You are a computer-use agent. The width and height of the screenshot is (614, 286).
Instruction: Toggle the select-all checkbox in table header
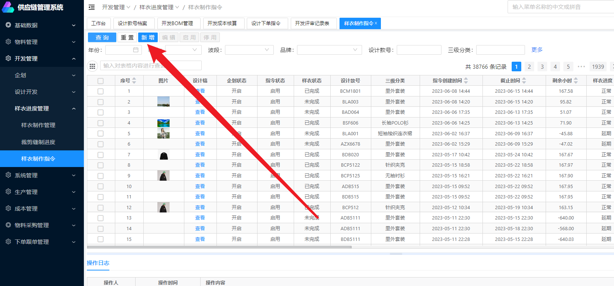point(100,81)
